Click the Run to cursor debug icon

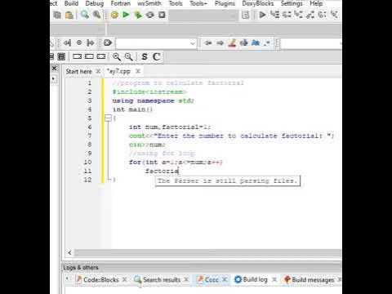point(274,15)
